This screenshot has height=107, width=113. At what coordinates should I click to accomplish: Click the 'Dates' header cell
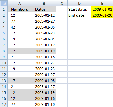(x=44, y=9)
